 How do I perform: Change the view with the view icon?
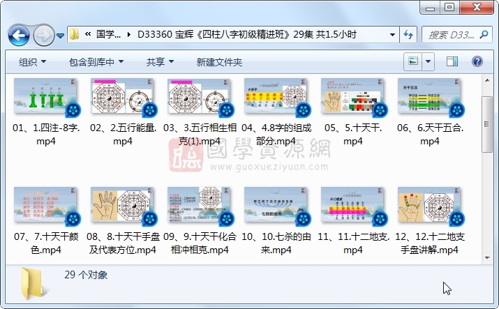(x=413, y=61)
